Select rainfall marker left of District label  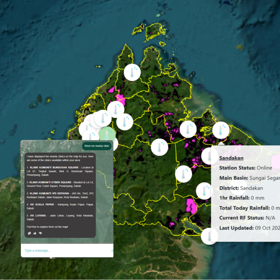point(205,191)
